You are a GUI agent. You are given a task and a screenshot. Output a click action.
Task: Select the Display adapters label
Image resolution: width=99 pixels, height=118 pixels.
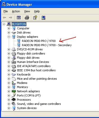(x=27, y=37)
